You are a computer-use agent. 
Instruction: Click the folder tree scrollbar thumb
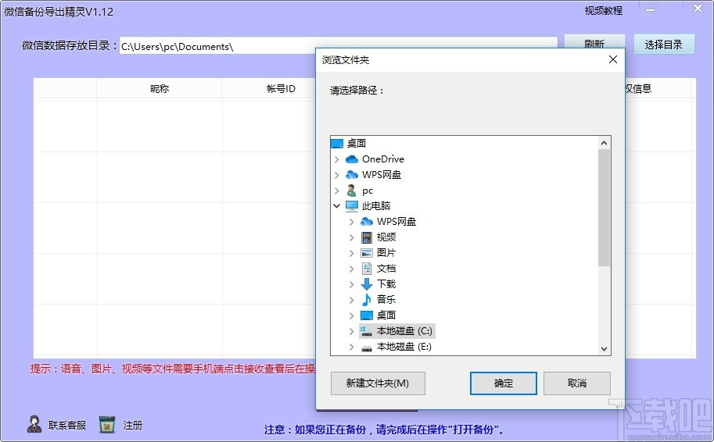click(x=605, y=208)
